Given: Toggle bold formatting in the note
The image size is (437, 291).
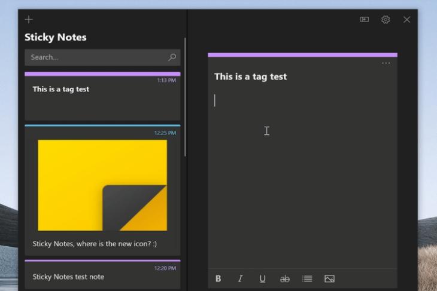Looking at the screenshot, I should 218,278.
